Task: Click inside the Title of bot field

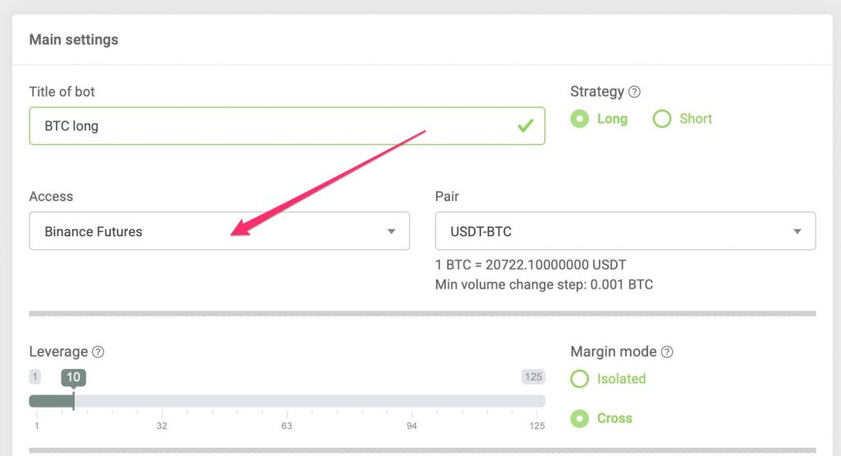Action: [287, 126]
